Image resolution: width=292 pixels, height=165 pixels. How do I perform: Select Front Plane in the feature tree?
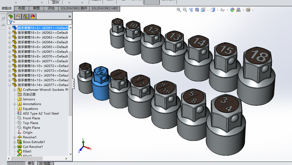tap(31, 118)
